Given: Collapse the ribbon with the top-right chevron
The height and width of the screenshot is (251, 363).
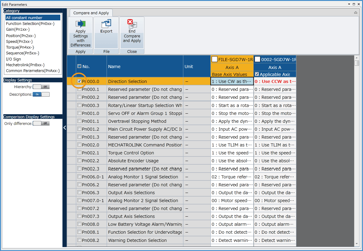Looking at the screenshot, I should coord(356,13).
